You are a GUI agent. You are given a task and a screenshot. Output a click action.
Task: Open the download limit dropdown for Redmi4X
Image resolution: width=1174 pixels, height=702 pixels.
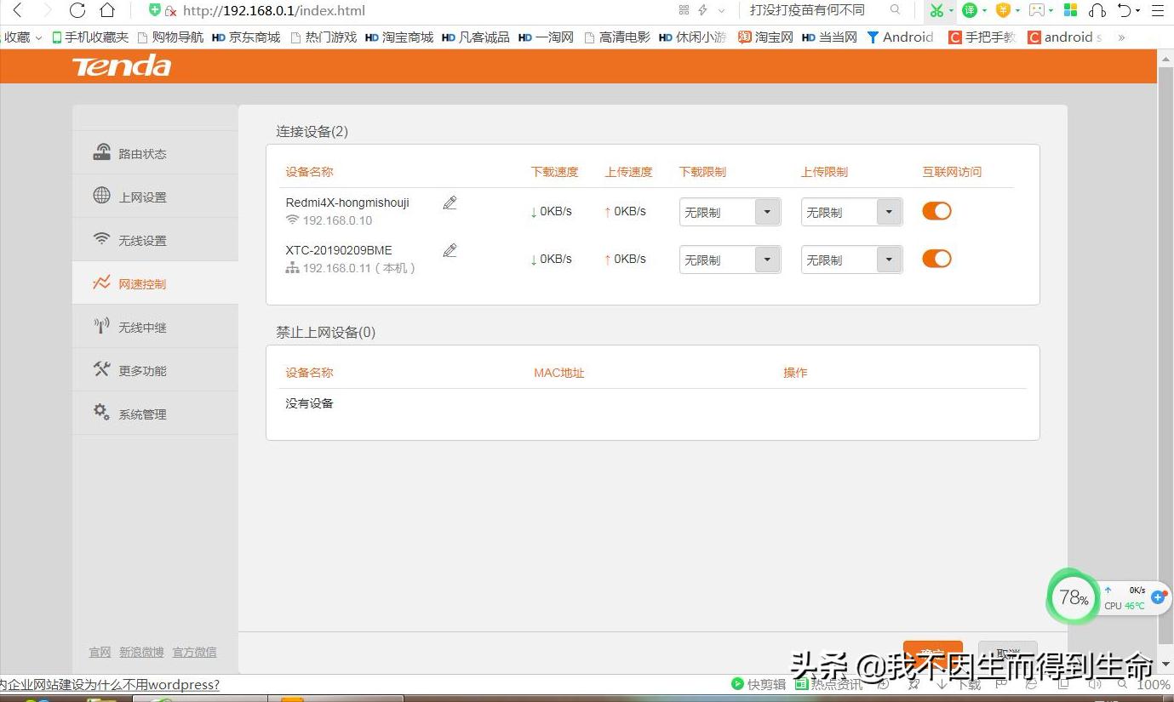(x=765, y=211)
